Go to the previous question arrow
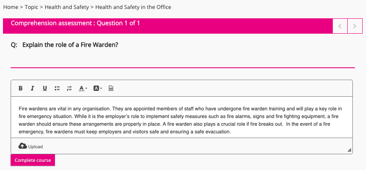Image resolution: width=366 pixels, height=170 pixels. [x=340, y=26]
